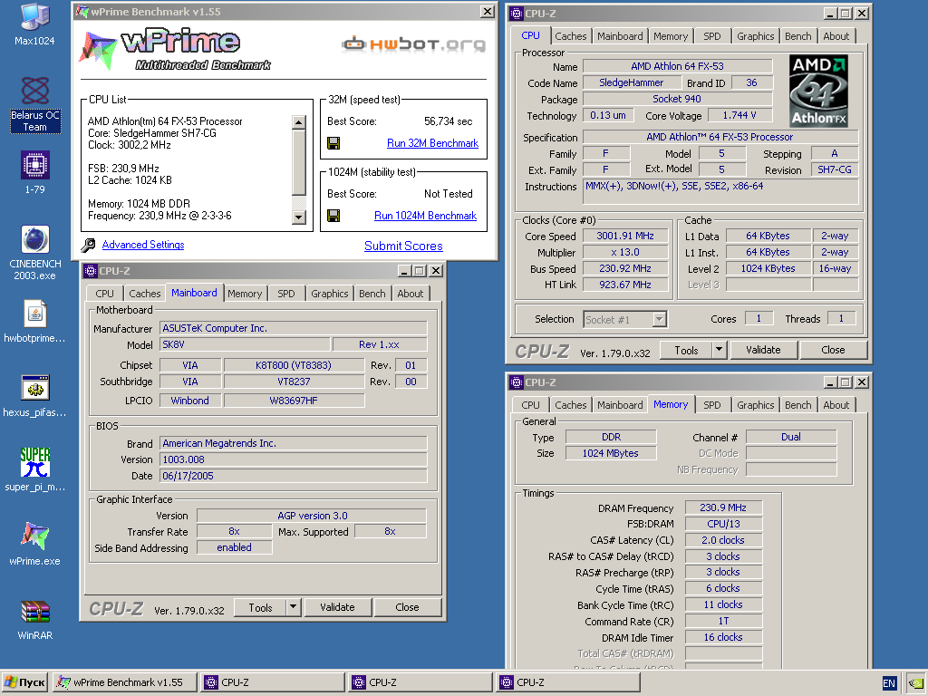The height and width of the screenshot is (696, 928).
Task: Click the Command Rate 1T value
Action: [723, 621]
